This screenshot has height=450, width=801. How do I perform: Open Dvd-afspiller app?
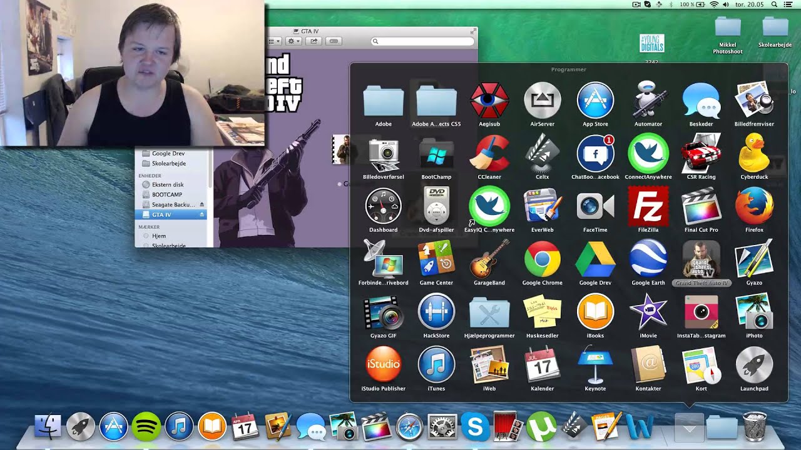pyautogui.click(x=436, y=206)
